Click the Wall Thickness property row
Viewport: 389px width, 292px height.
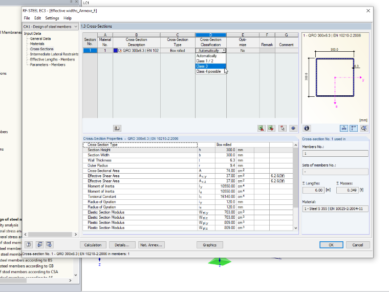tap(188, 160)
